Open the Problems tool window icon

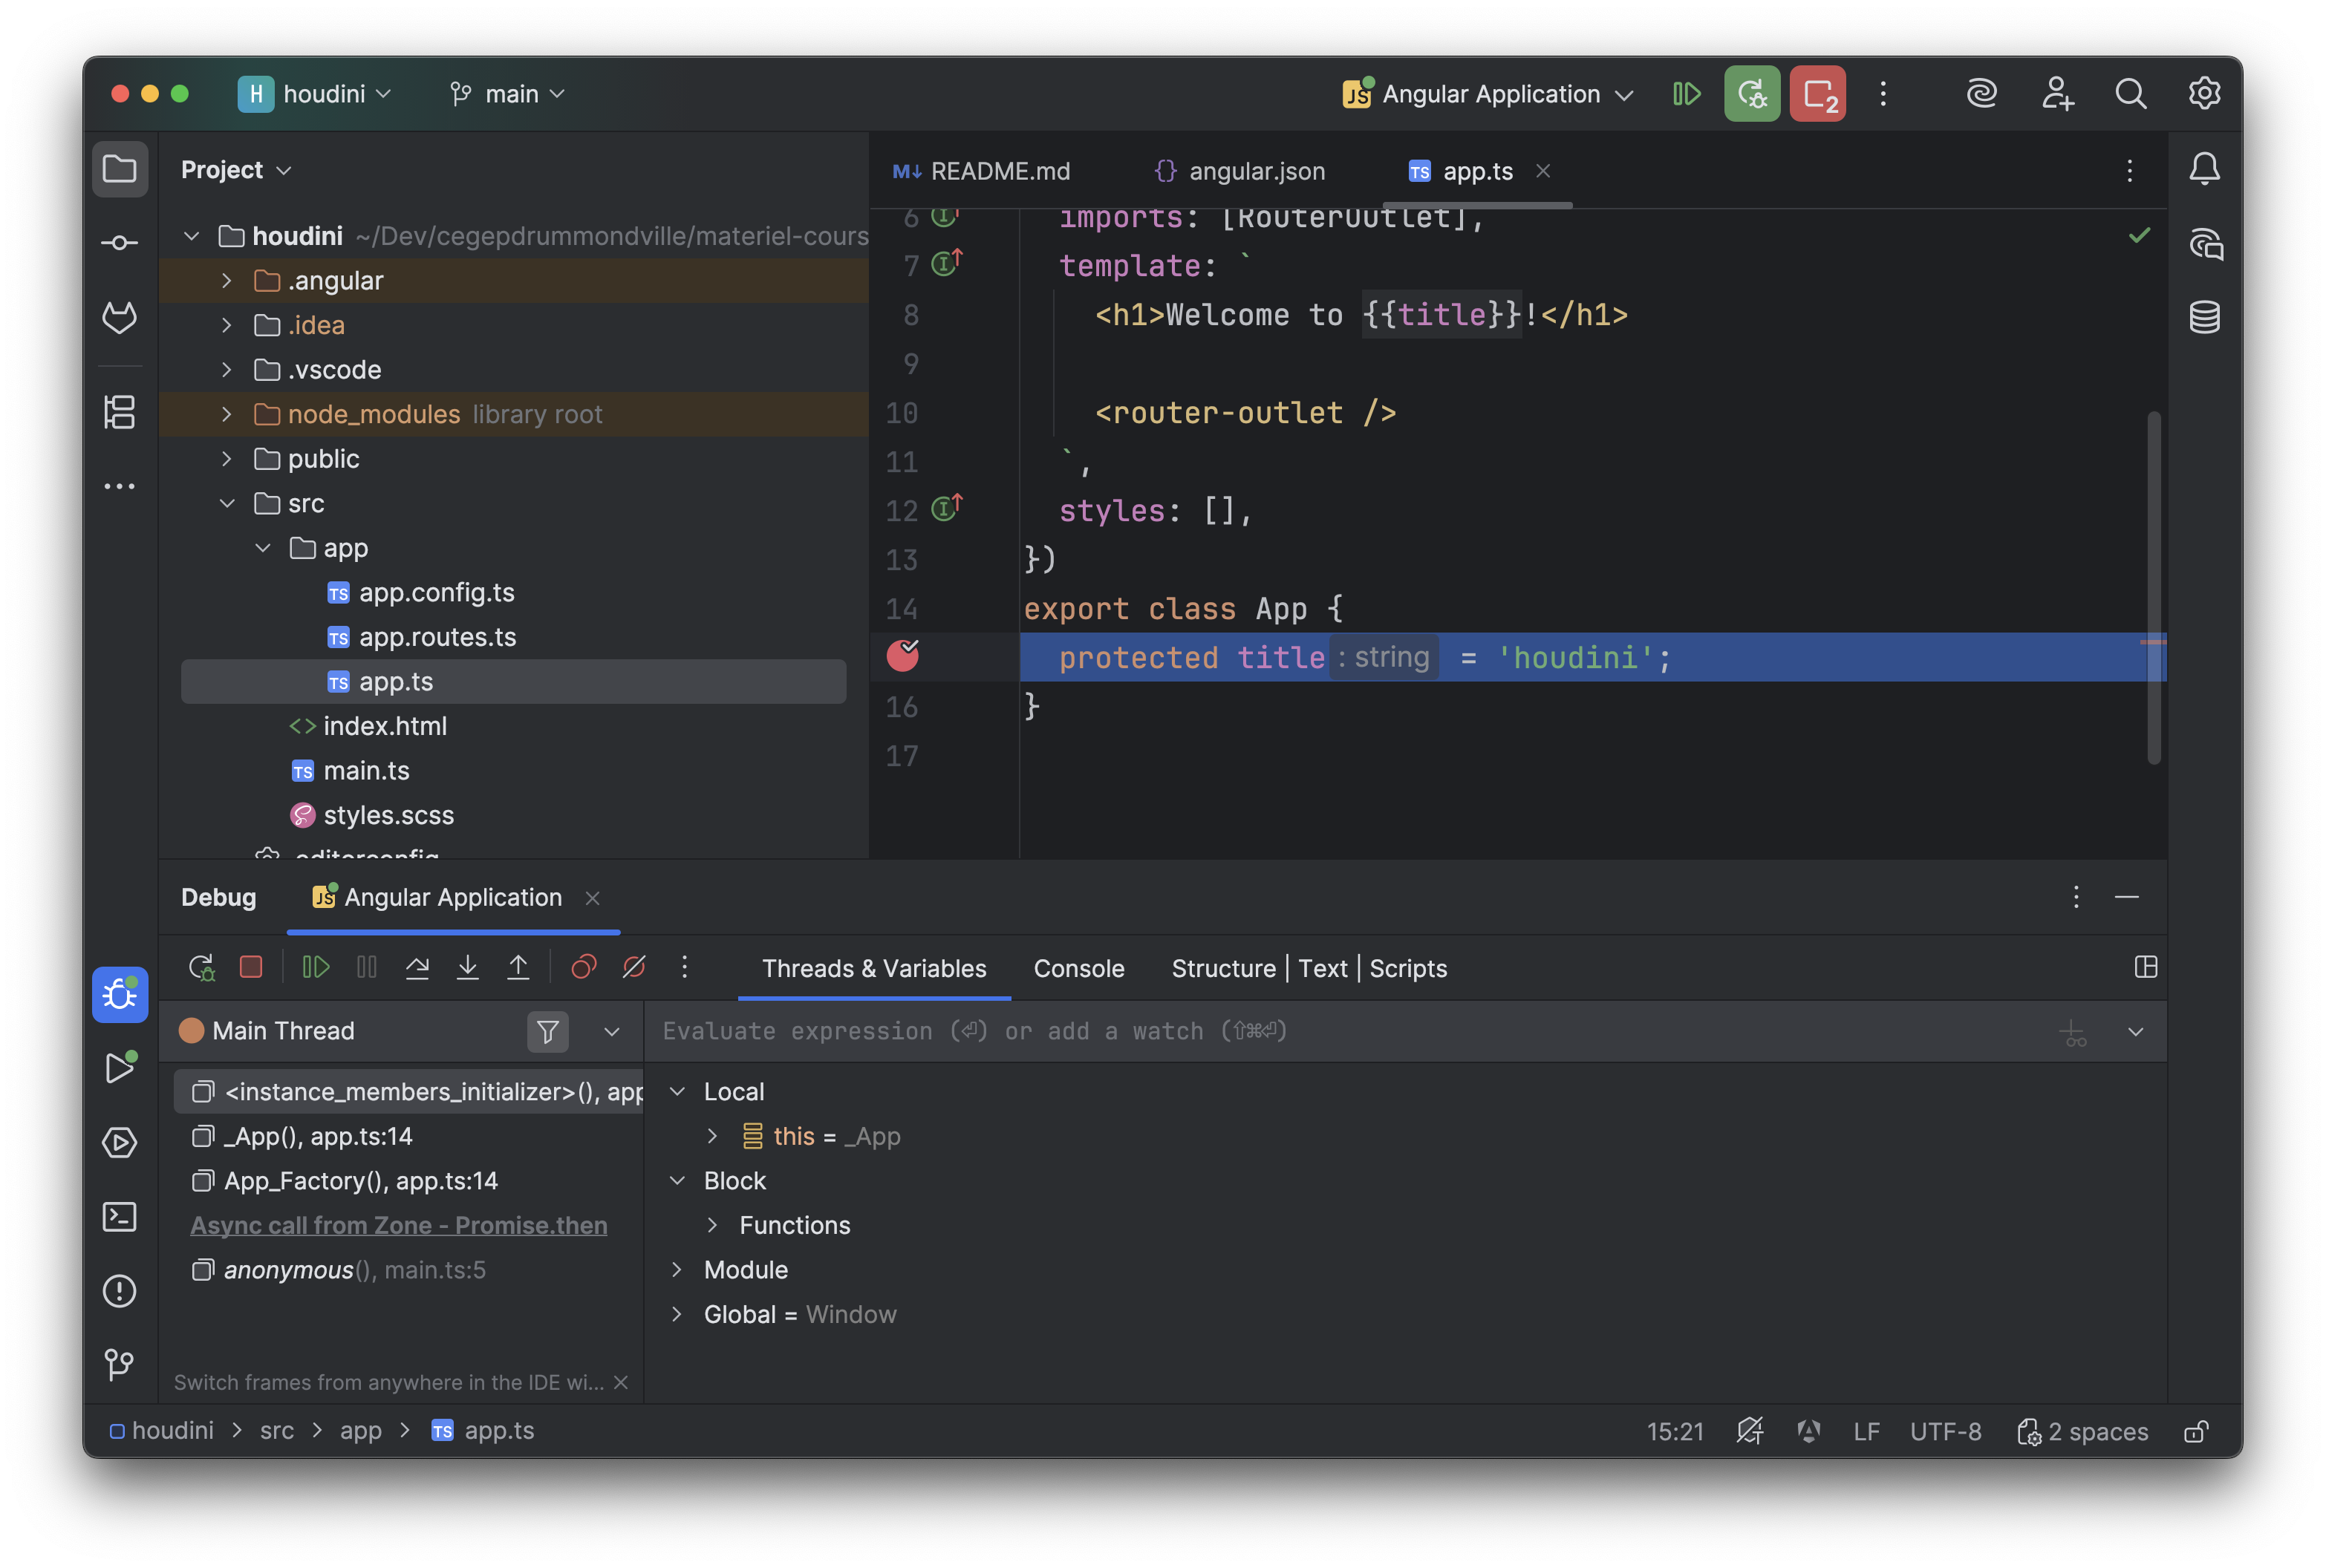click(119, 1290)
